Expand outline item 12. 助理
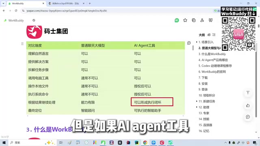Image resolution: width=260 pixels, height=146 pixels. [x=197, y=107]
